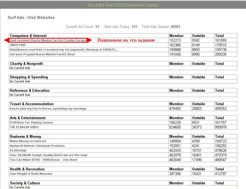Viewport: 246px width, 189px height.
Task: Click outside count 17498
Action: 197,160
